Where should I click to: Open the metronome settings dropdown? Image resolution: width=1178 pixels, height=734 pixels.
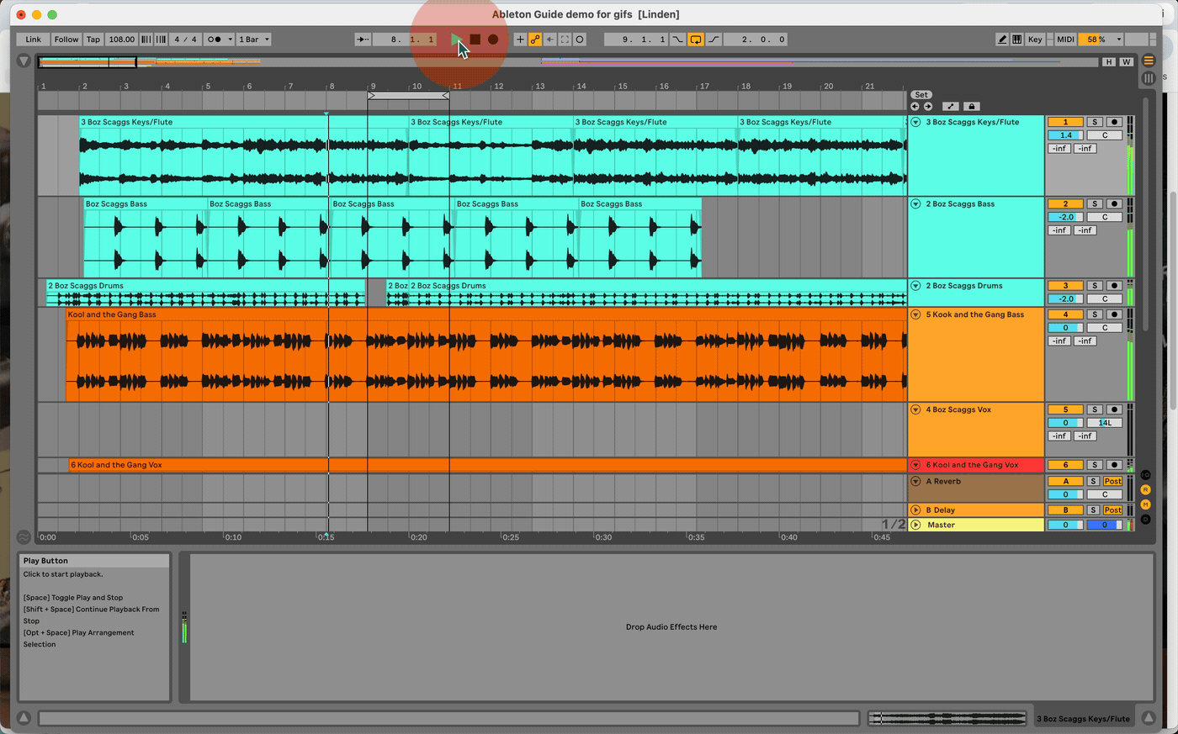[x=230, y=40]
